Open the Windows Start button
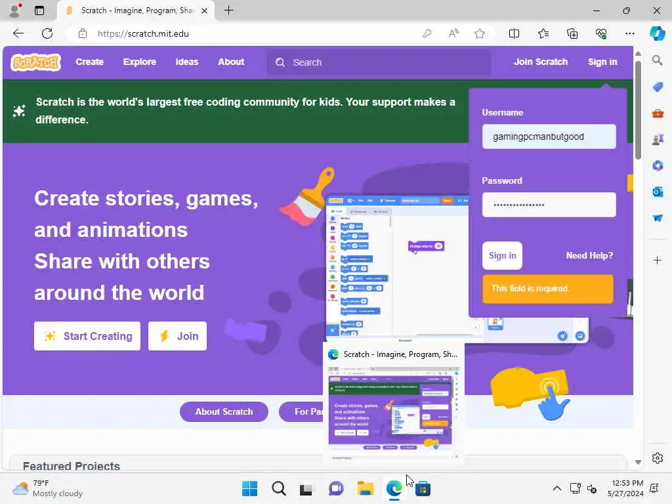 pyautogui.click(x=249, y=488)
